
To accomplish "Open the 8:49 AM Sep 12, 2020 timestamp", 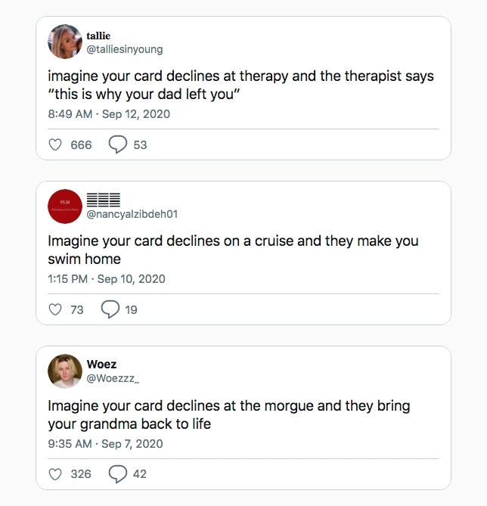I will [x=109, y=114].
